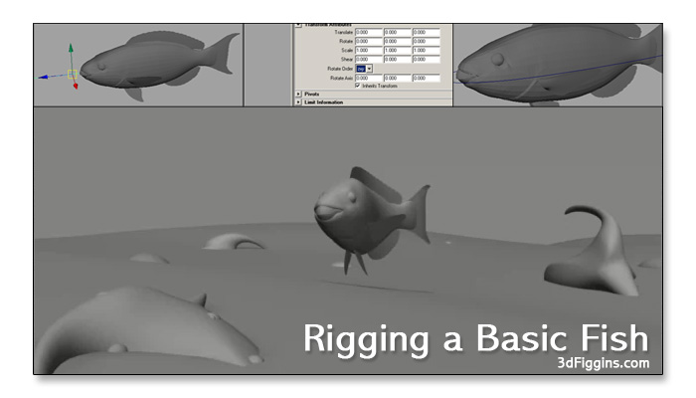Click the Rotate Y value field
The height and width of the screenshot is (398, 696).
point(398,42)
